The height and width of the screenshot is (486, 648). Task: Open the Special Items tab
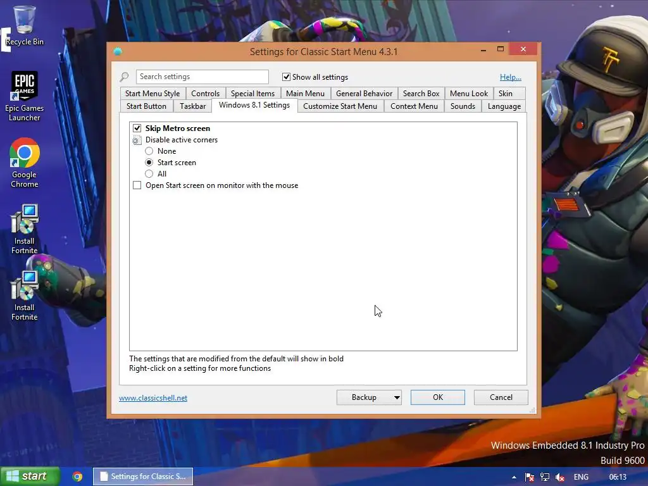(253, 94)
